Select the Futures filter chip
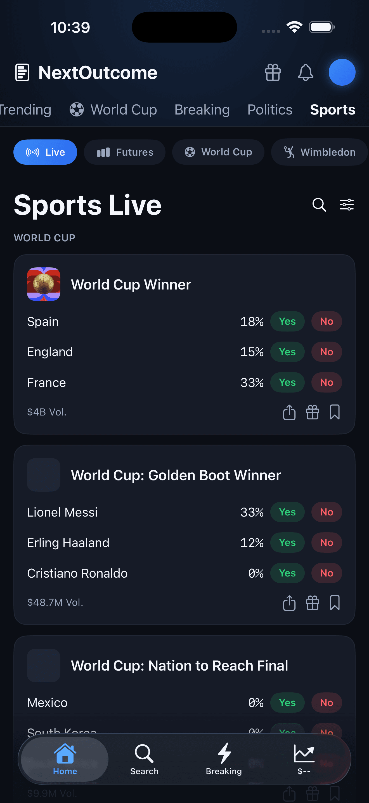Image resolution: width=369 pixels, height=803 pixels. tap(125, 152)
